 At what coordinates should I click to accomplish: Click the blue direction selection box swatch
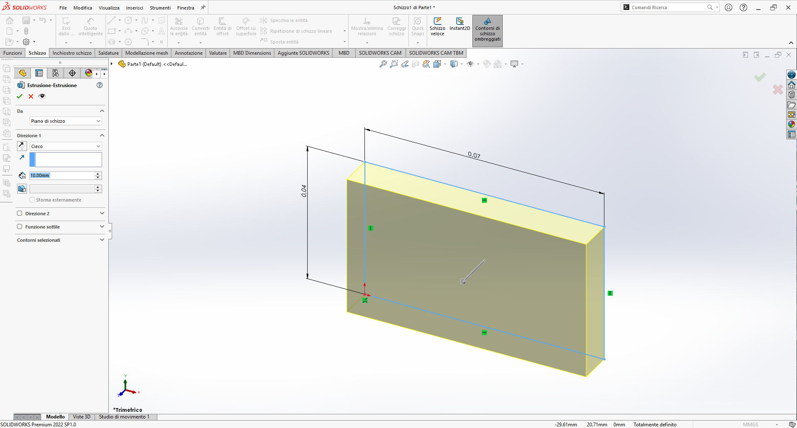(32, 160)
